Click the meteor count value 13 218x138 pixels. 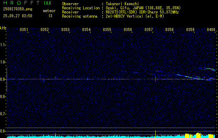(x=50, y=16)
